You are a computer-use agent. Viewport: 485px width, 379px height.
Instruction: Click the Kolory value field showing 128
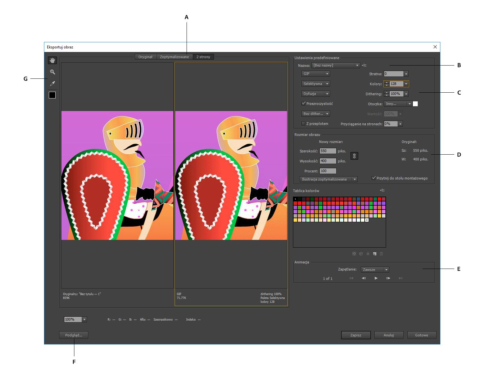(x=396, y=84)
